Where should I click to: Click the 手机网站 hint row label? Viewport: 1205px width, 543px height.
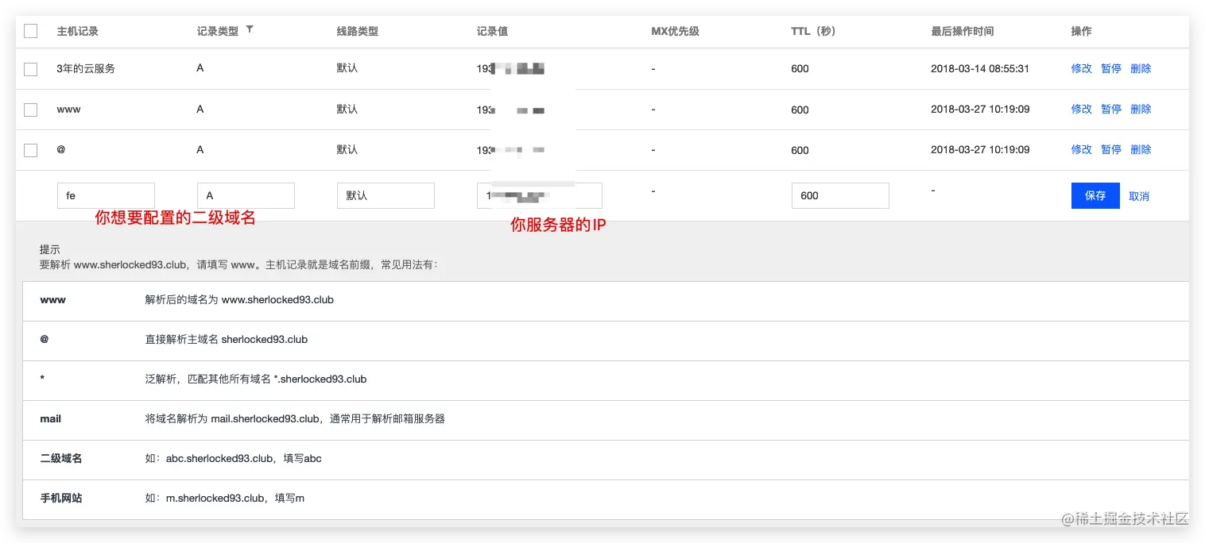coord(61,498)
